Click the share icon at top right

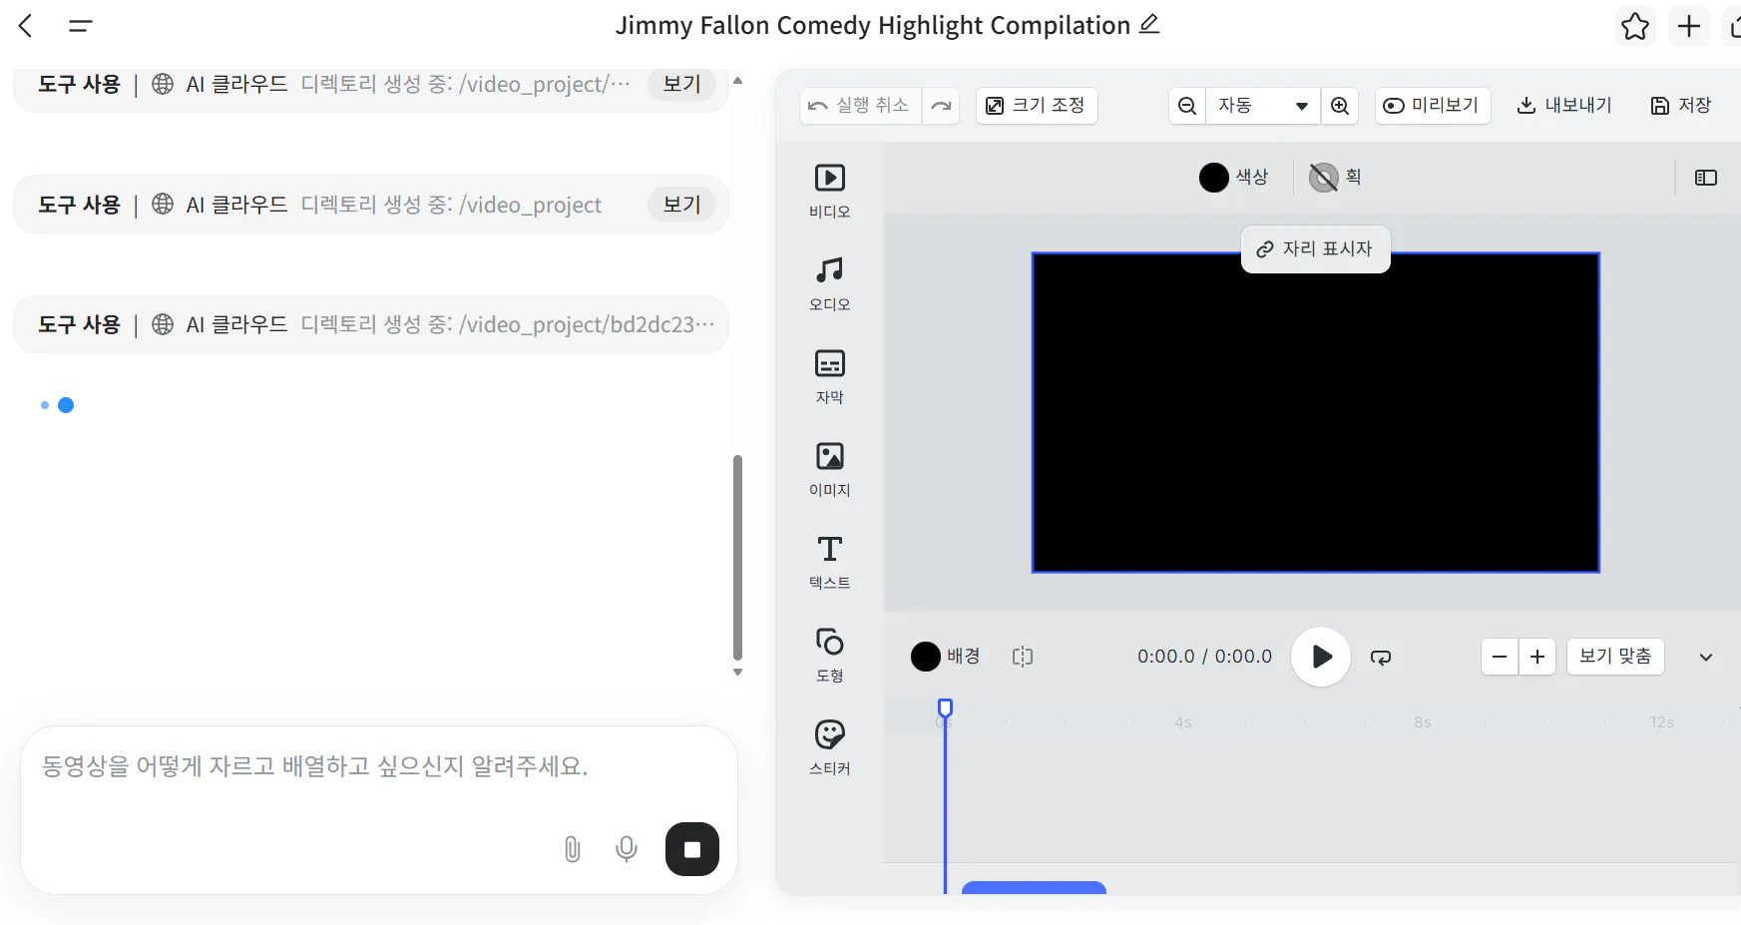click(1735, 26)
